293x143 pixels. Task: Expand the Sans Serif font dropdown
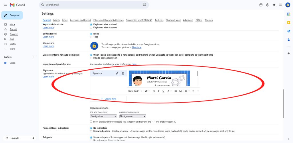pos(134,91)
